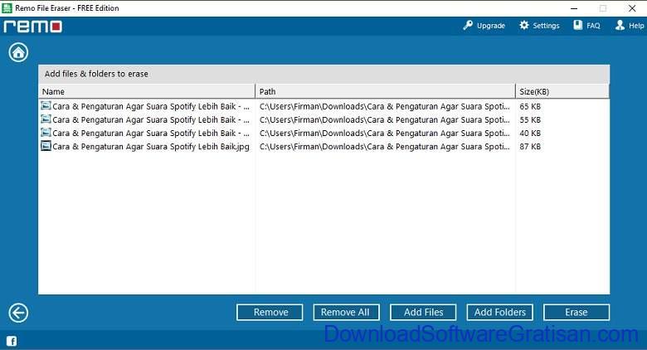
Task: Click the Remove button
Action: [x=270, y=313]
